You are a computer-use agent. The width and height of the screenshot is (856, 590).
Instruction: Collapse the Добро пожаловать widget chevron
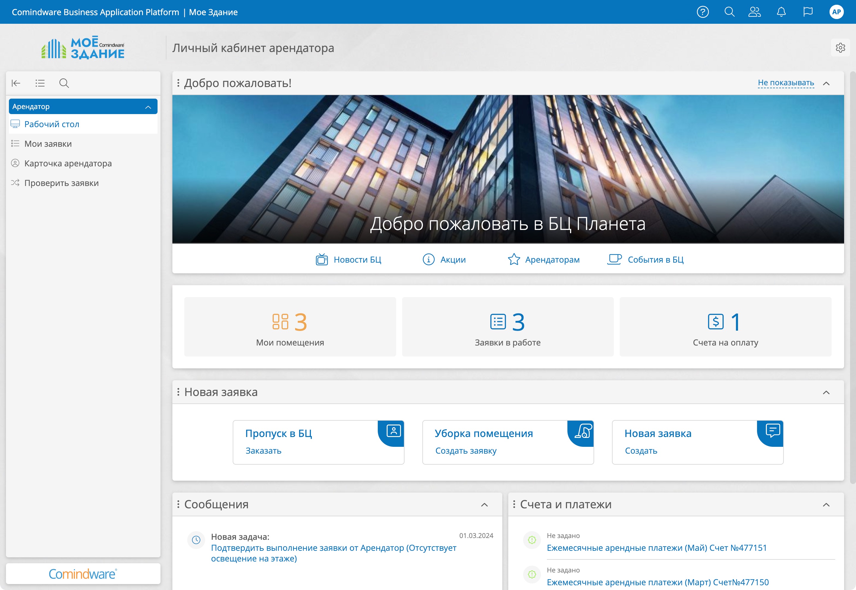point(826,83)
